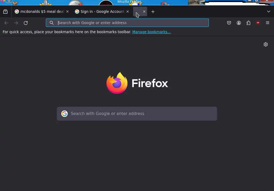Focus the center Google search box
Viewport: 274px width, 191px height.
click(137, 114)
